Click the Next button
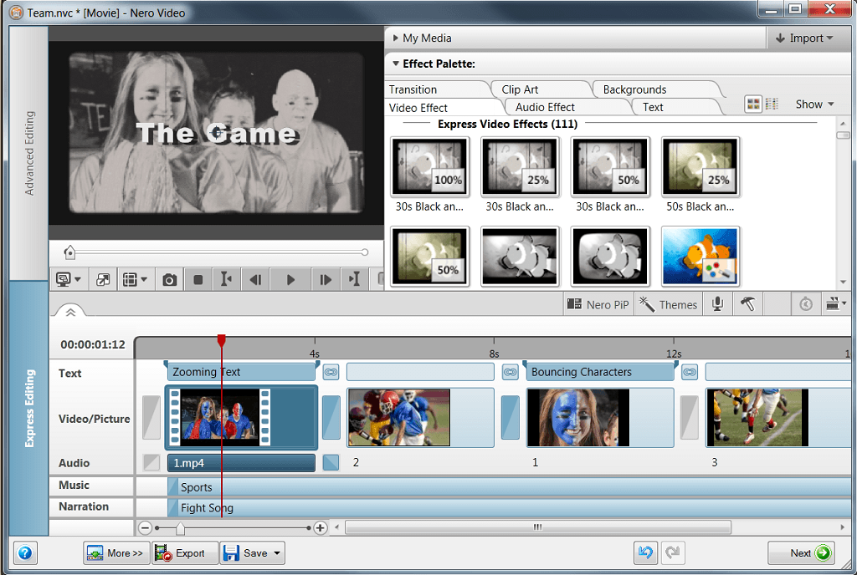 801,552
